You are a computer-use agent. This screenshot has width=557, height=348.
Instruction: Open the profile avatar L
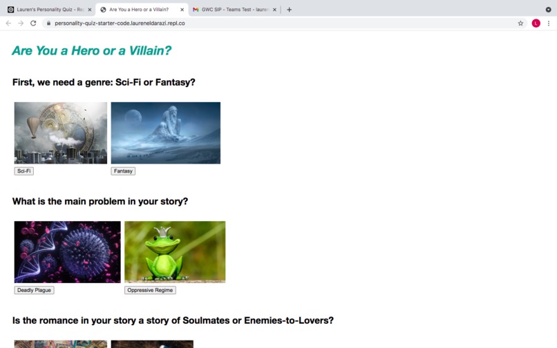point(536,23)
